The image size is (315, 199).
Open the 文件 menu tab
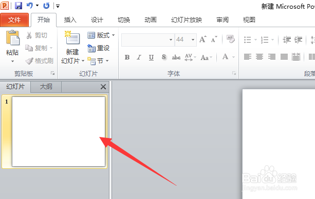coord(14,20)
